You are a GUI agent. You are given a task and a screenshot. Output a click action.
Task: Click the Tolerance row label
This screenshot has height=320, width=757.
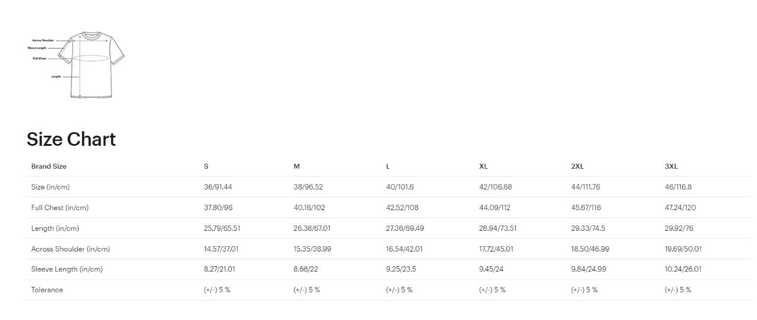(x=47, y=290)
